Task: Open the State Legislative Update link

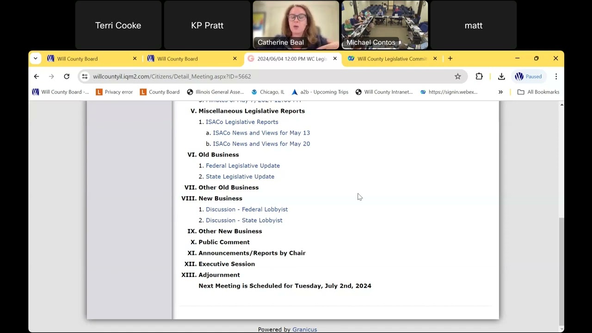Action: click(x=240, y=177)
